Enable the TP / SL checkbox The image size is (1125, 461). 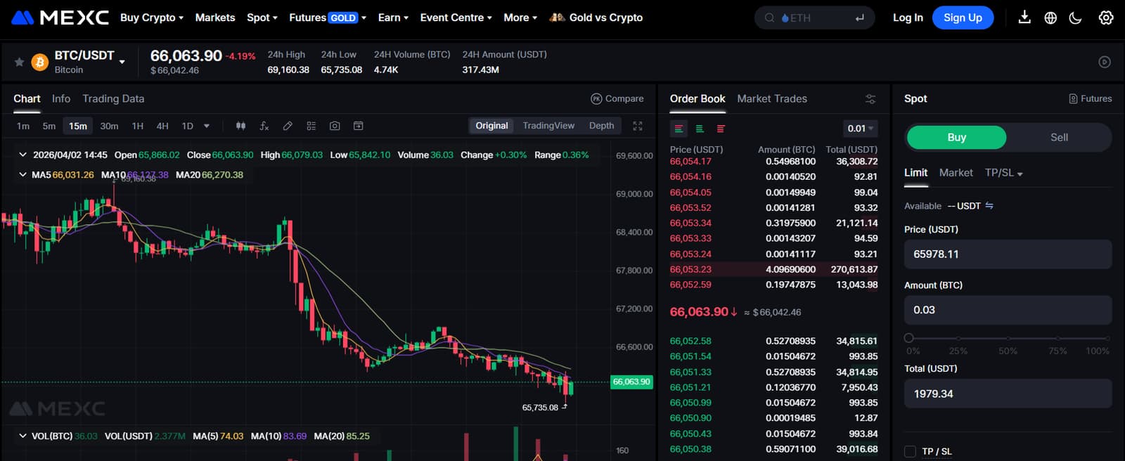pyautogui.click(x=910, y=451)
